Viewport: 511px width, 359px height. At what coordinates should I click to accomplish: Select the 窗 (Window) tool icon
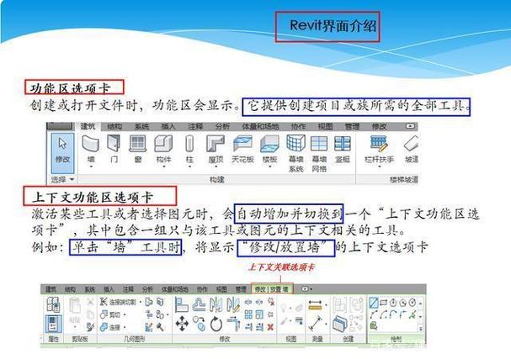pos(137,144)
